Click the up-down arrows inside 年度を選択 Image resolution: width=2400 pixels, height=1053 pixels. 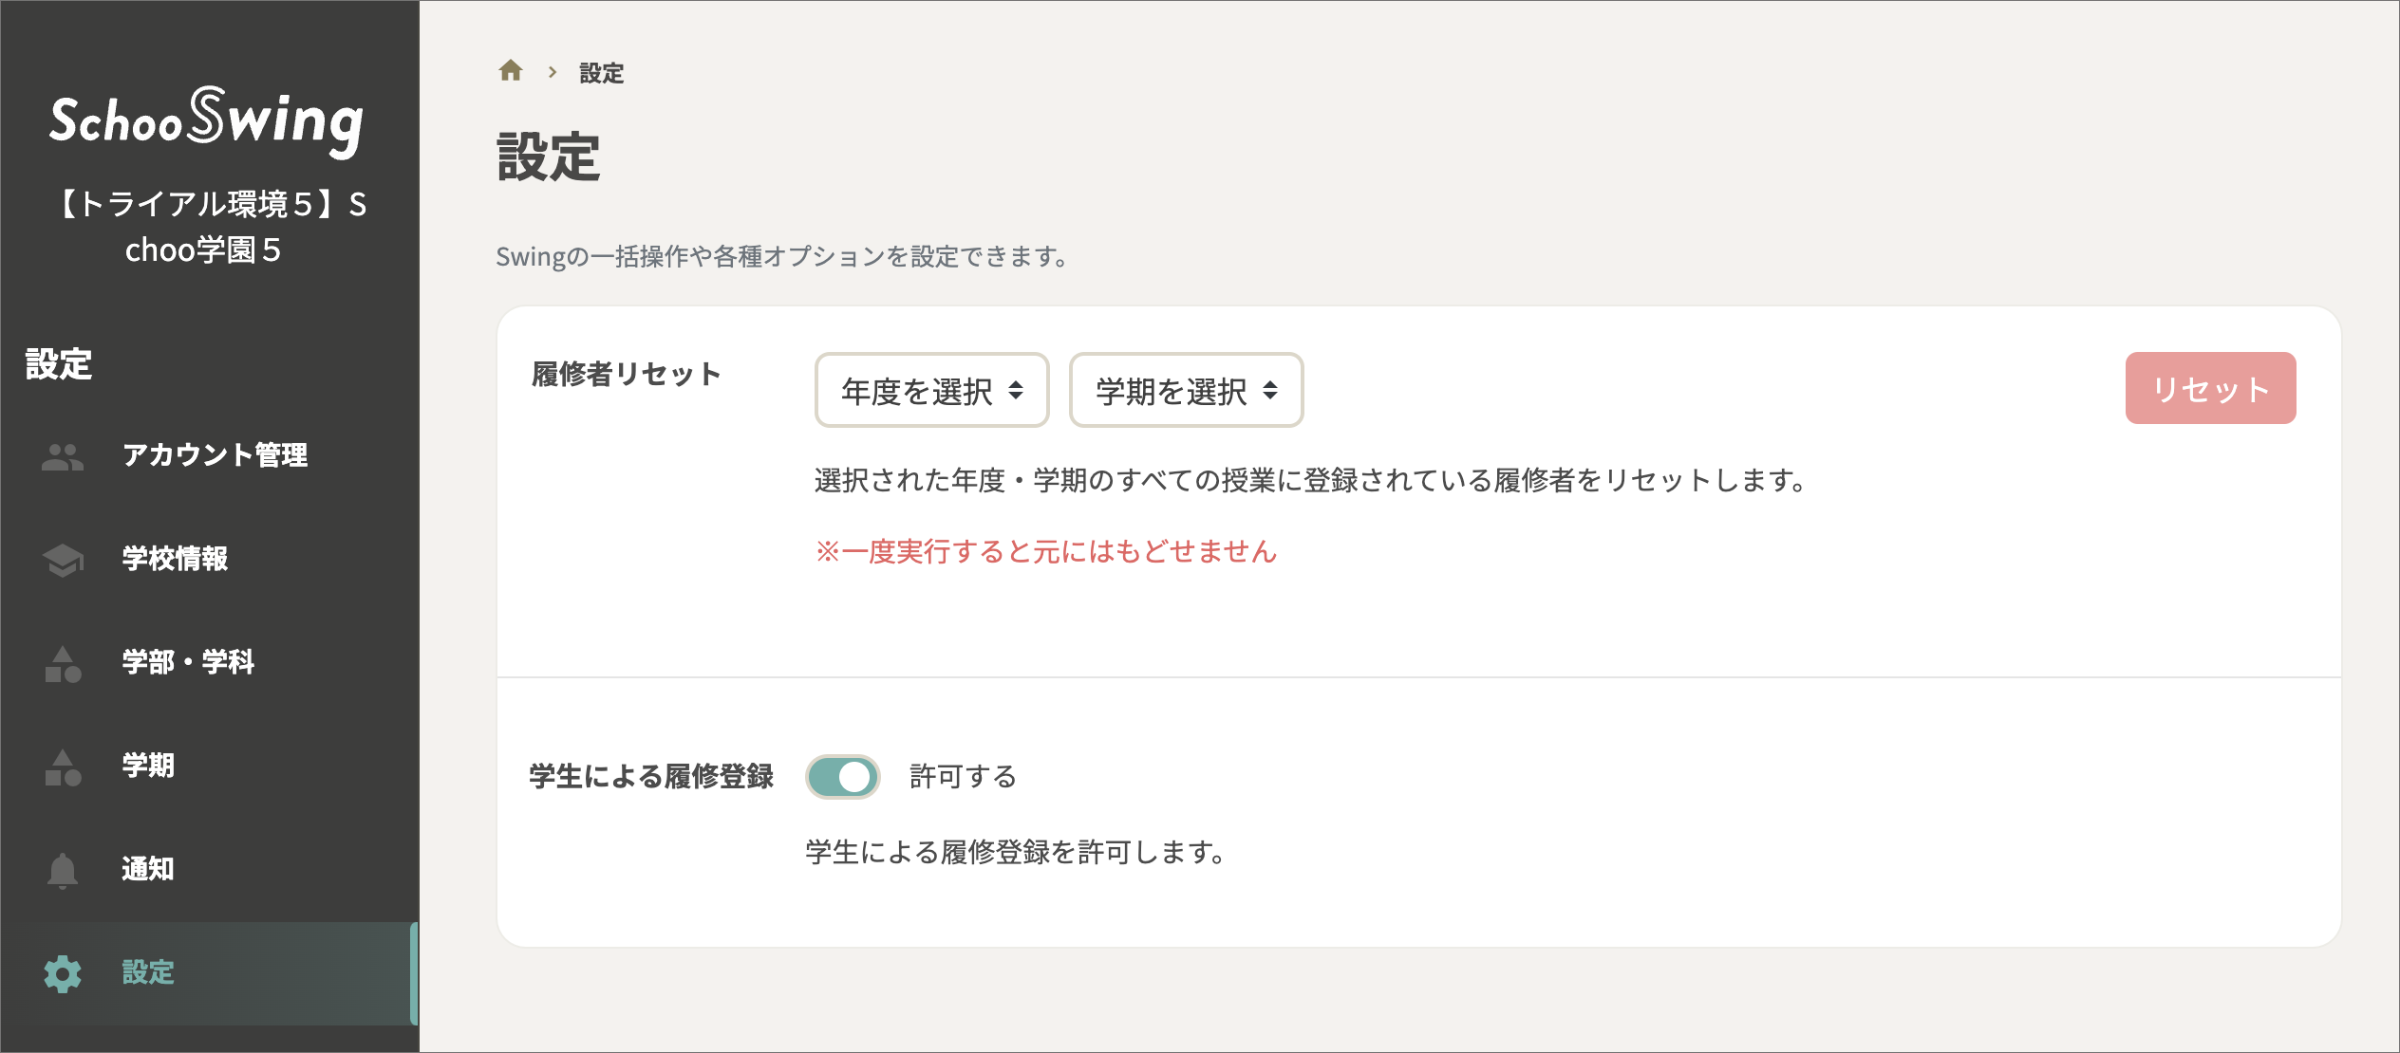click(x=1017, y=390)
